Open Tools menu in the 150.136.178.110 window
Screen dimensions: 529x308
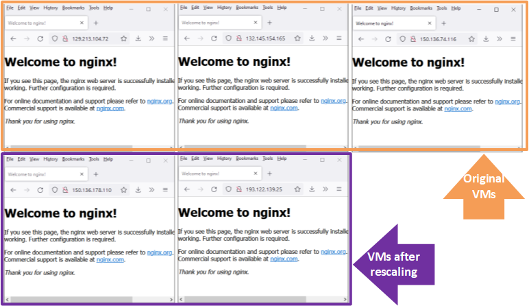[x=94, y=159]
